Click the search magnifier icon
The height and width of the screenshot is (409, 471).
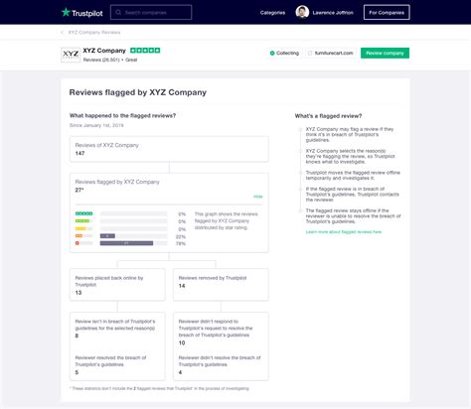(x=118, y=13)
